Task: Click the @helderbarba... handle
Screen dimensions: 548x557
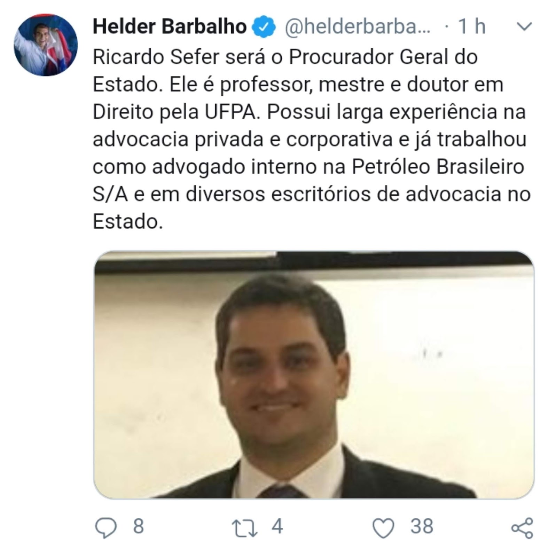Action: [358, 27]
